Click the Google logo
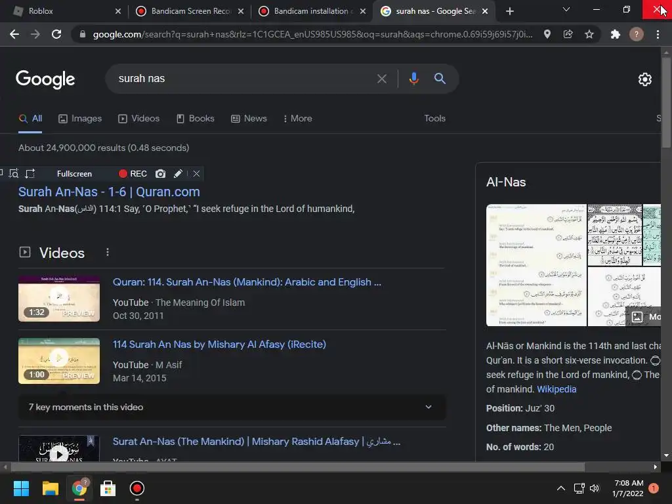Image resolution: width=672 pixels, height=504 pixels. (x=45, y=79)
